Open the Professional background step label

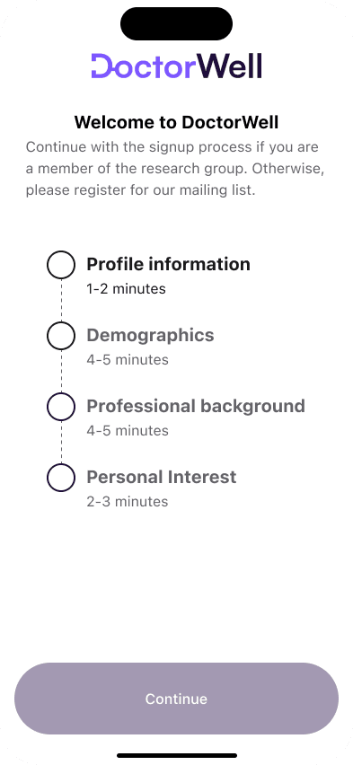[196, 406]
